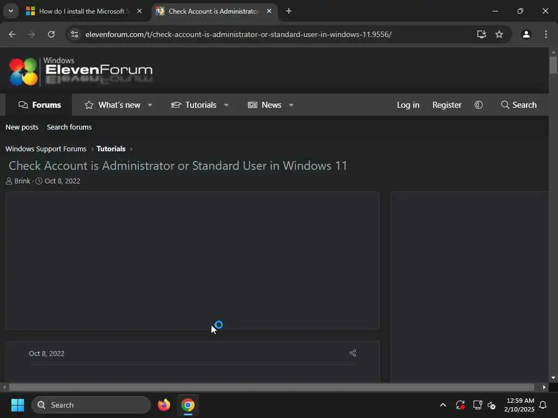
Task: Select the 'Check Account is Administrator' tab
Action: pos(214,11)
